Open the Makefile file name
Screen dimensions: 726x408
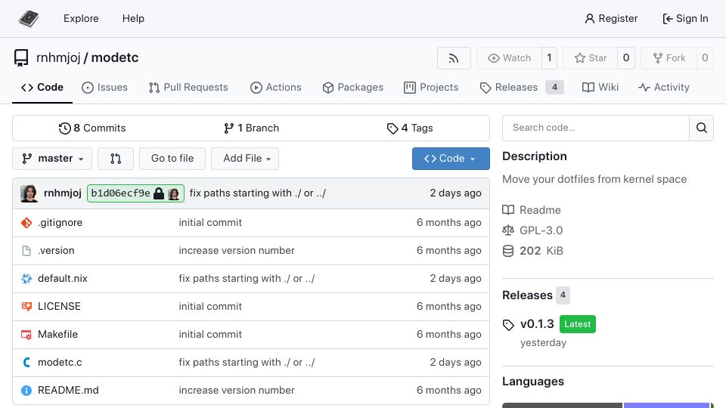(58, 335)
